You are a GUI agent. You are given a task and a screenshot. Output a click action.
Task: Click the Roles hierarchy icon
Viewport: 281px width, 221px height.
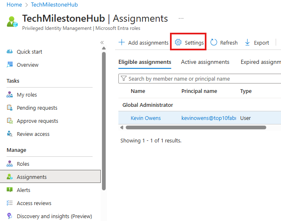click(x=10, y=164)
